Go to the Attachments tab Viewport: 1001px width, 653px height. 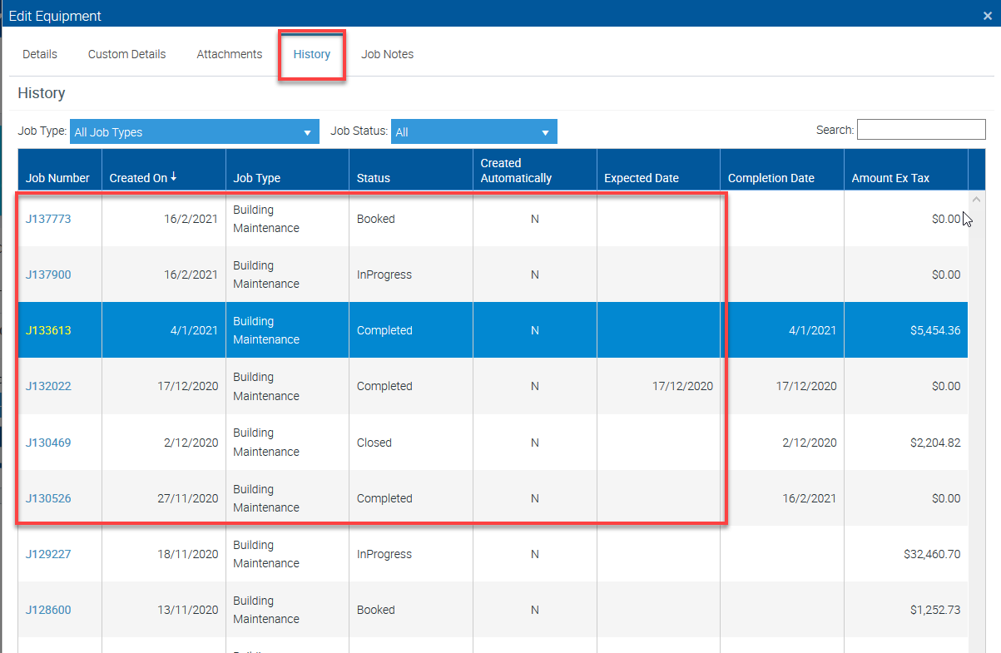229,54
